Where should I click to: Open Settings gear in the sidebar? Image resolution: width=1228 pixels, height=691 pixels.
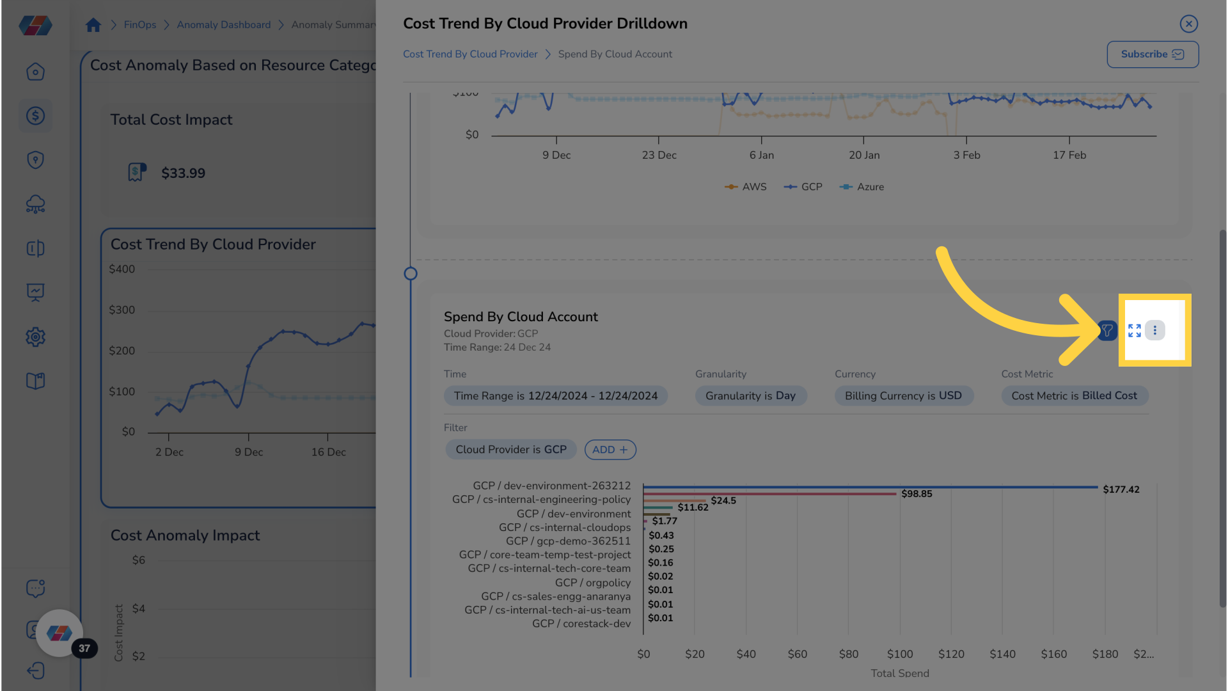[35, 337]
